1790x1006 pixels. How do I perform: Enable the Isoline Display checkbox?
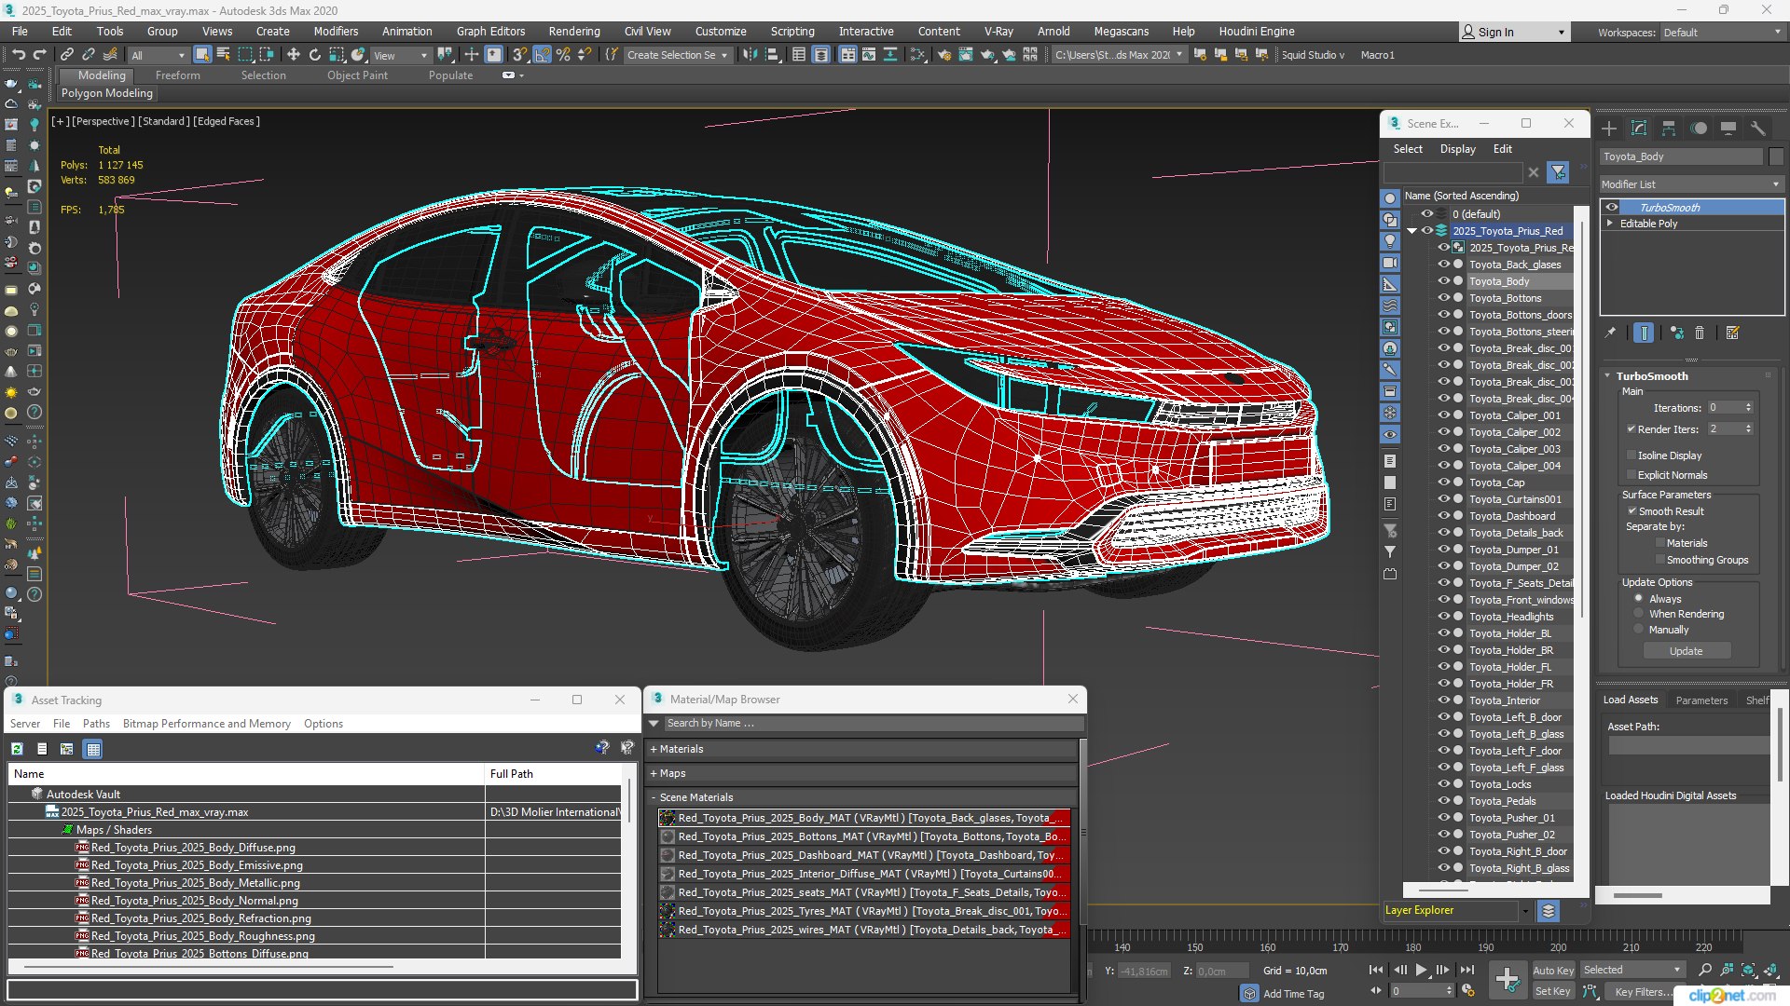[1632, 455]
